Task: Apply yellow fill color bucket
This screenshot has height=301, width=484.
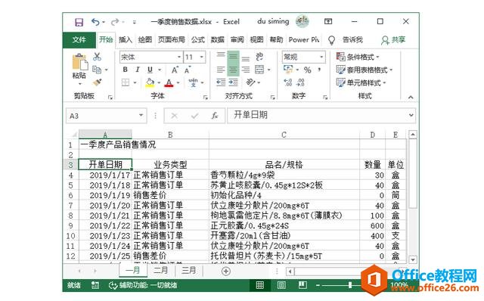Action: coord(150,82)
